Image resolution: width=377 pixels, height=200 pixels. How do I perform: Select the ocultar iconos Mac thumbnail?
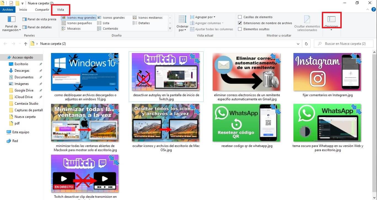click(166, 123)
